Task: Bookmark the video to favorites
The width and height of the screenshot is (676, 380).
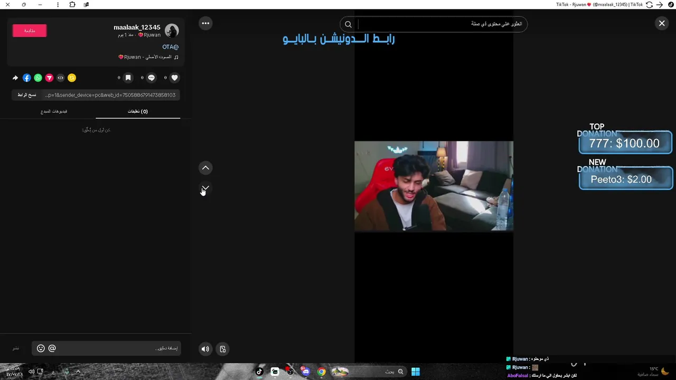Action: (x=128, y=78)
